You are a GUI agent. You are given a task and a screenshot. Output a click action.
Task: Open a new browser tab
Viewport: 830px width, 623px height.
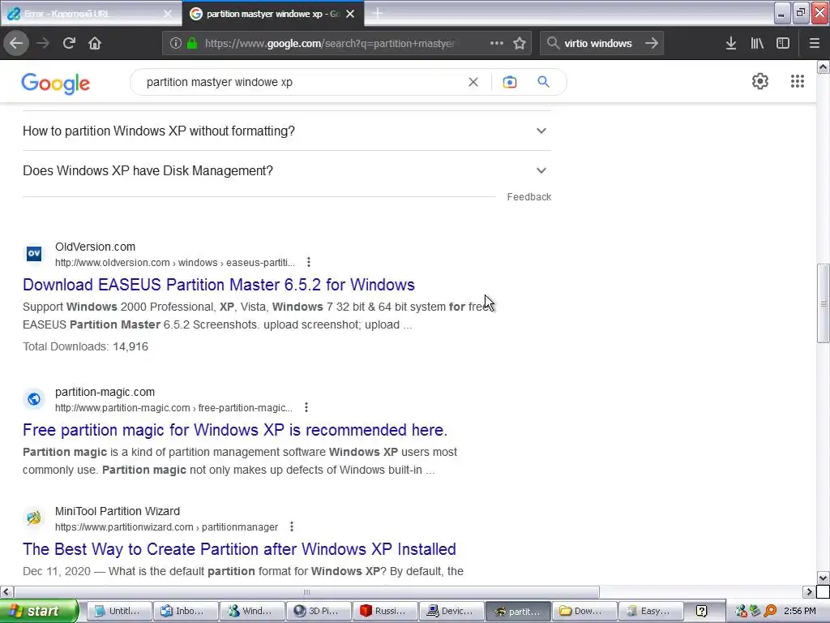pyautogui.click(x=378, y=13)
